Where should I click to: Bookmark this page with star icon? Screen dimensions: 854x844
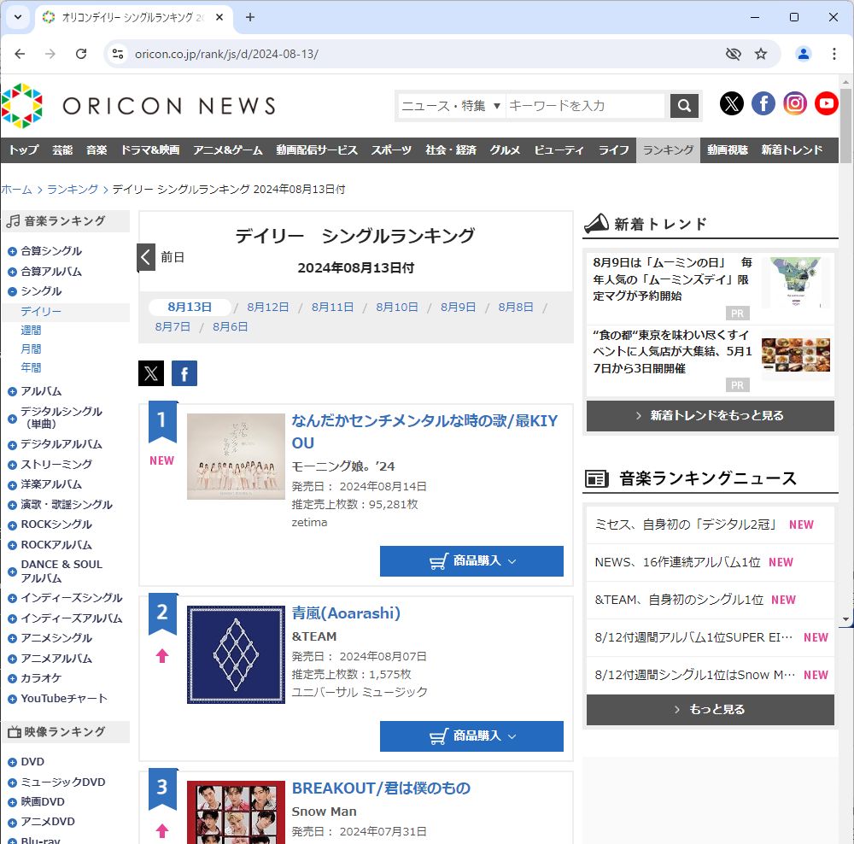point(761,54)
